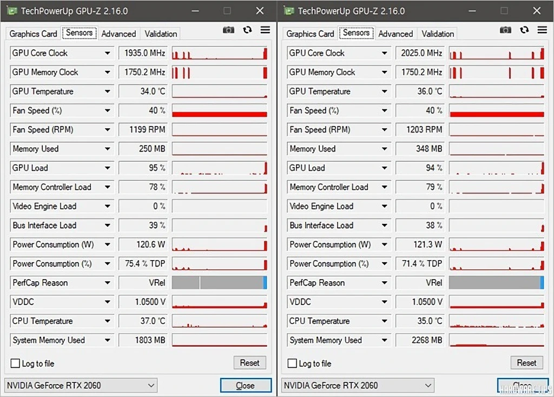The width and height of the screenshot is (554, 397).
Task: Expand PerfCap Reason dropdown in right window
Action: pos(384,282)
